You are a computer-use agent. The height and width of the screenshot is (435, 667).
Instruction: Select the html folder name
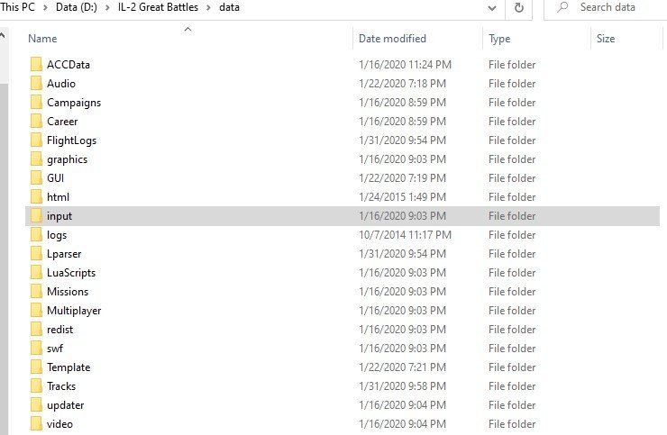(x=58, y=197)
